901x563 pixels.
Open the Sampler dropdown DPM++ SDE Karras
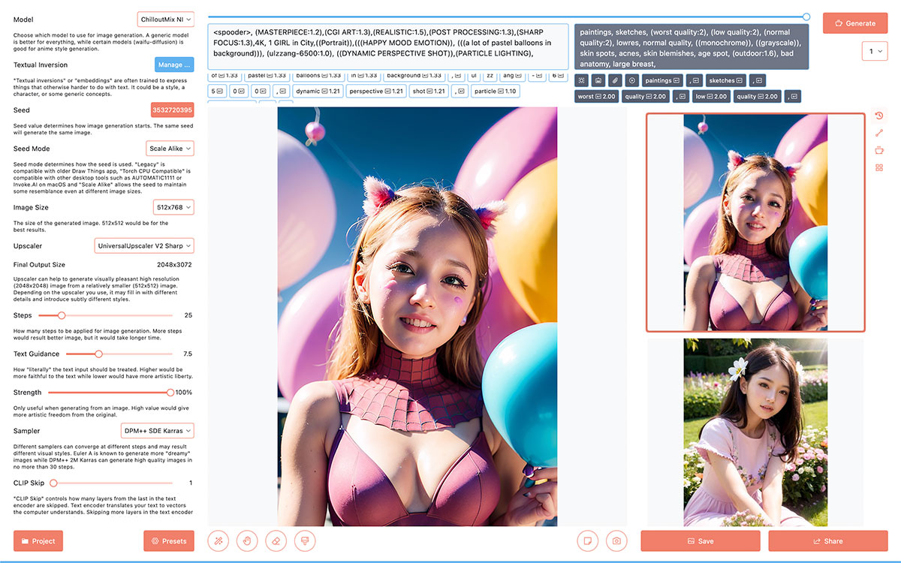[x=158, y=431]
